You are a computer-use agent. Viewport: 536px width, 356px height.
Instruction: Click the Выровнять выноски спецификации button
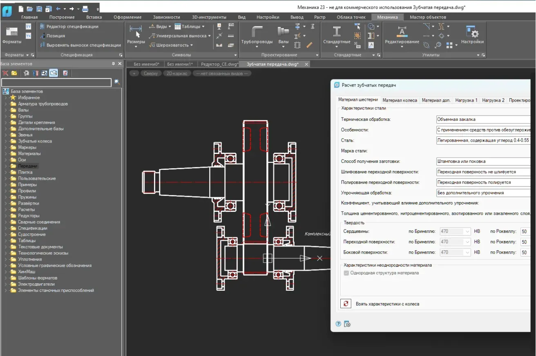tap(80, 45)
